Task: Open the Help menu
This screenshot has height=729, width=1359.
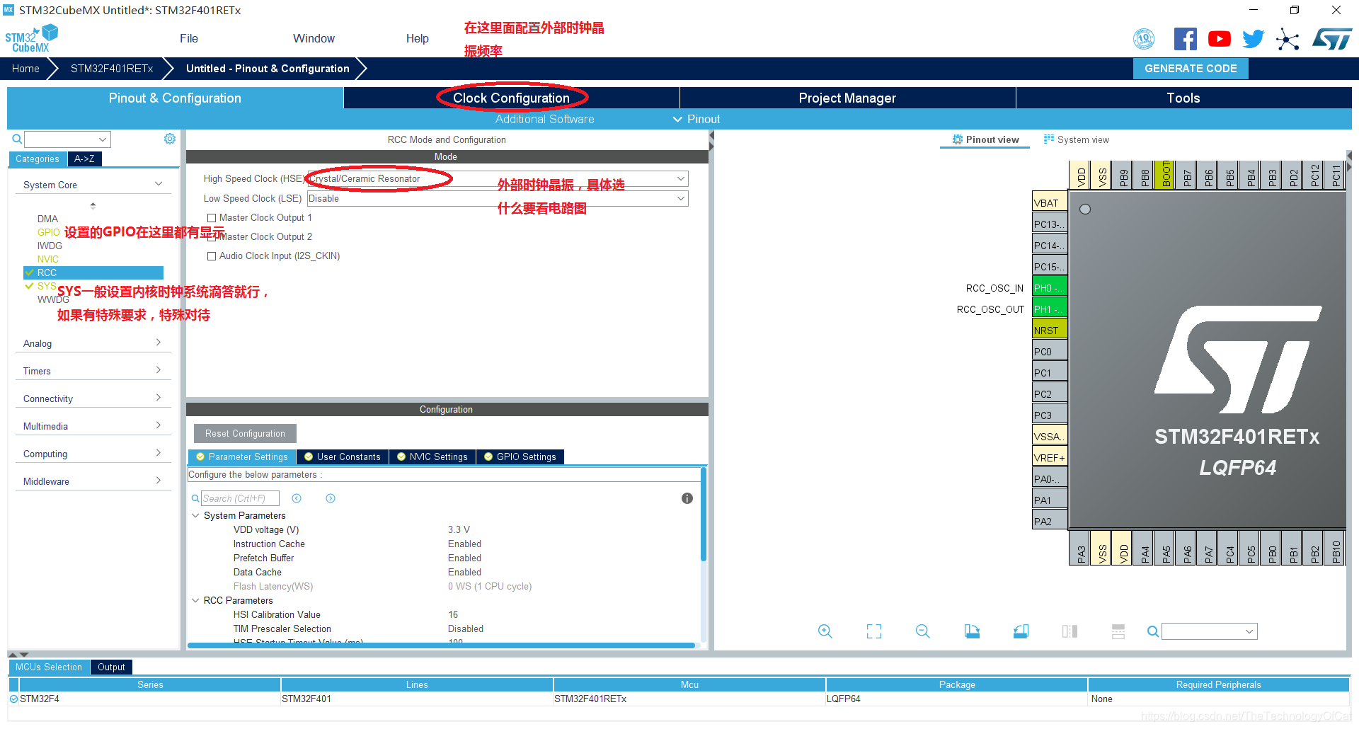Action: tap(418, 38)
